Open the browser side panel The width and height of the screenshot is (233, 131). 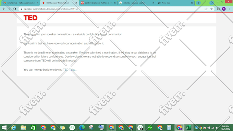pos(218,9)
